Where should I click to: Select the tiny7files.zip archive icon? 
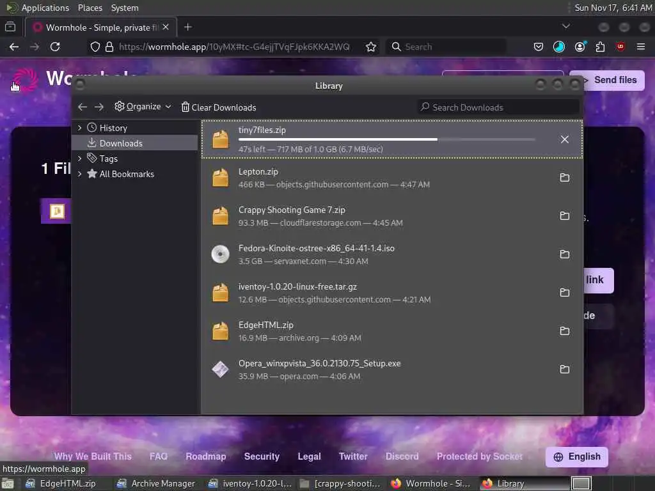coord(220,139)
